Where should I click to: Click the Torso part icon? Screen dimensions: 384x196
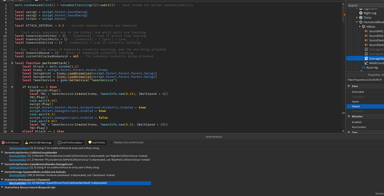click(x=361, y=18)
